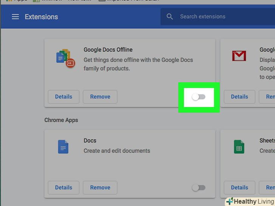Click the search magnifier icon
275x206 pixels.
tap(170, 17)
